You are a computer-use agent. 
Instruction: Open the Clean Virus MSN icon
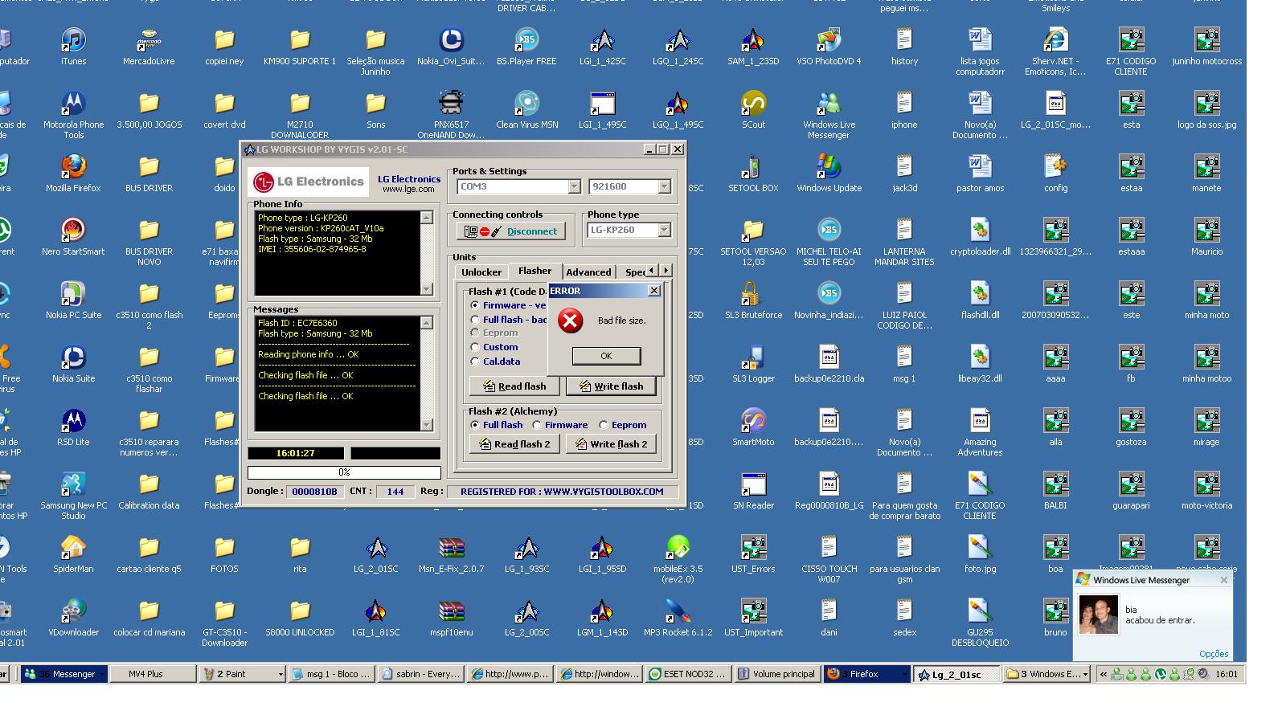pos(526,110)
